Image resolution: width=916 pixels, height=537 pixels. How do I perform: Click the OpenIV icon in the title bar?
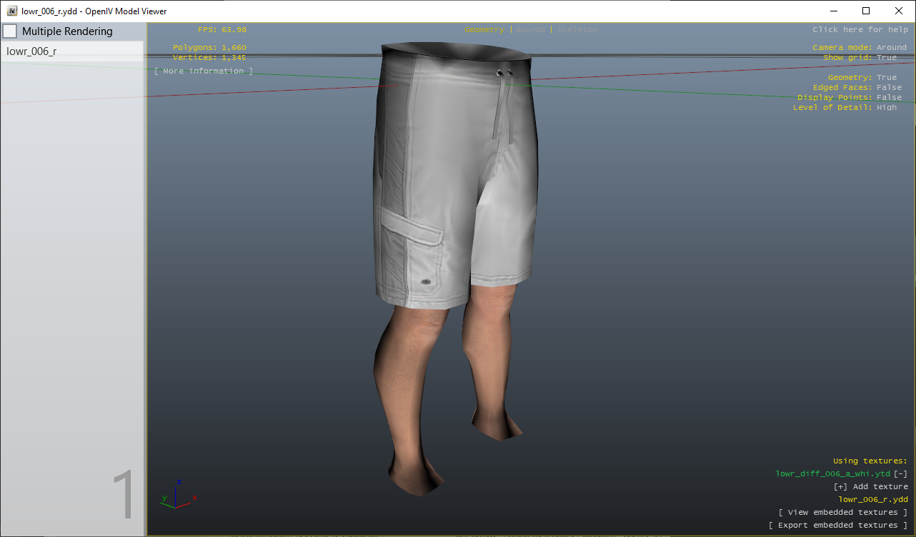[x=11, y=11]
